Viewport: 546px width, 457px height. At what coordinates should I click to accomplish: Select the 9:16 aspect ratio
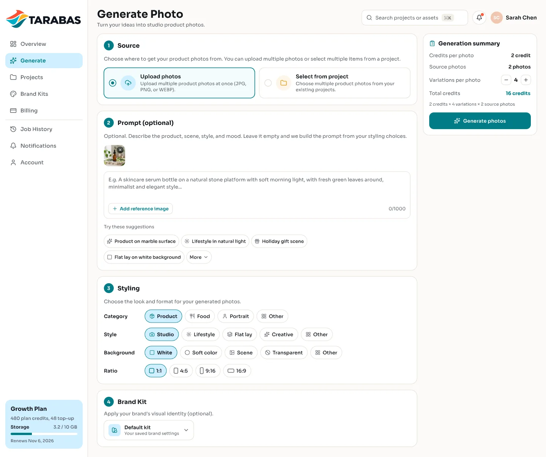[x=208, y=371]
